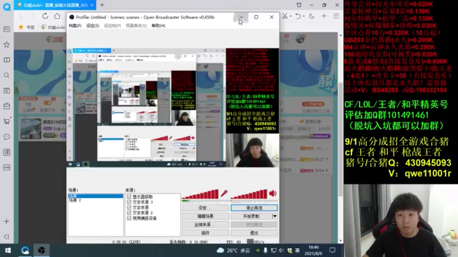Open the search icon in browser sidebar
Viewport: 458px width, 257px height.
tap(6, 75)
